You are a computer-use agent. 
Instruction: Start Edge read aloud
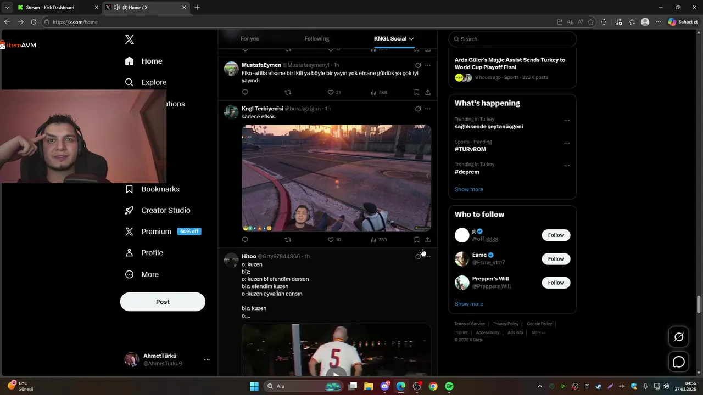tap(581, 22)
